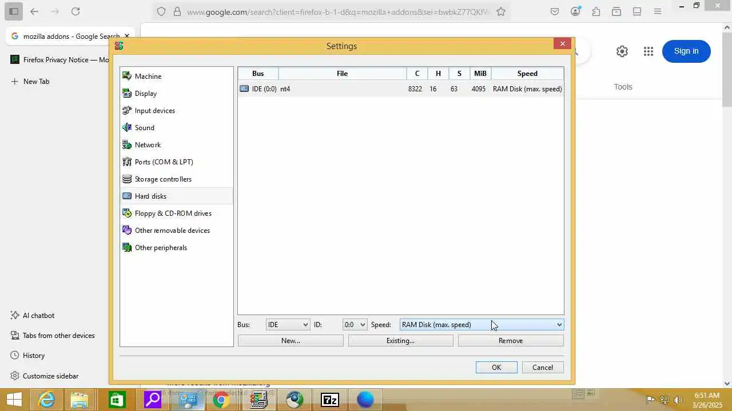
Task: Go back in Firefox
Action: tap(34, 11)
